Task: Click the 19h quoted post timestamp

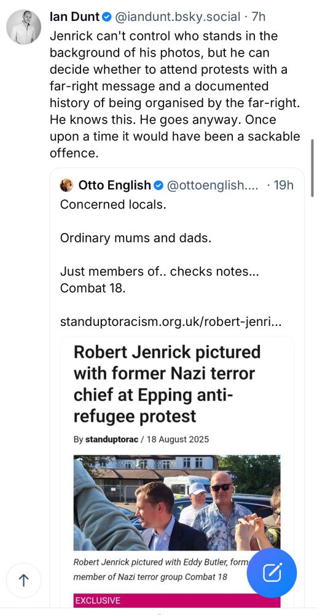Action: tap(283, 185)
